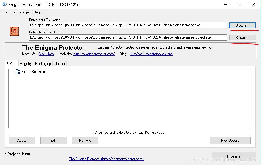Click the Add... button
The height and width of the screenshot is (165, 262).
pos(22,141)
